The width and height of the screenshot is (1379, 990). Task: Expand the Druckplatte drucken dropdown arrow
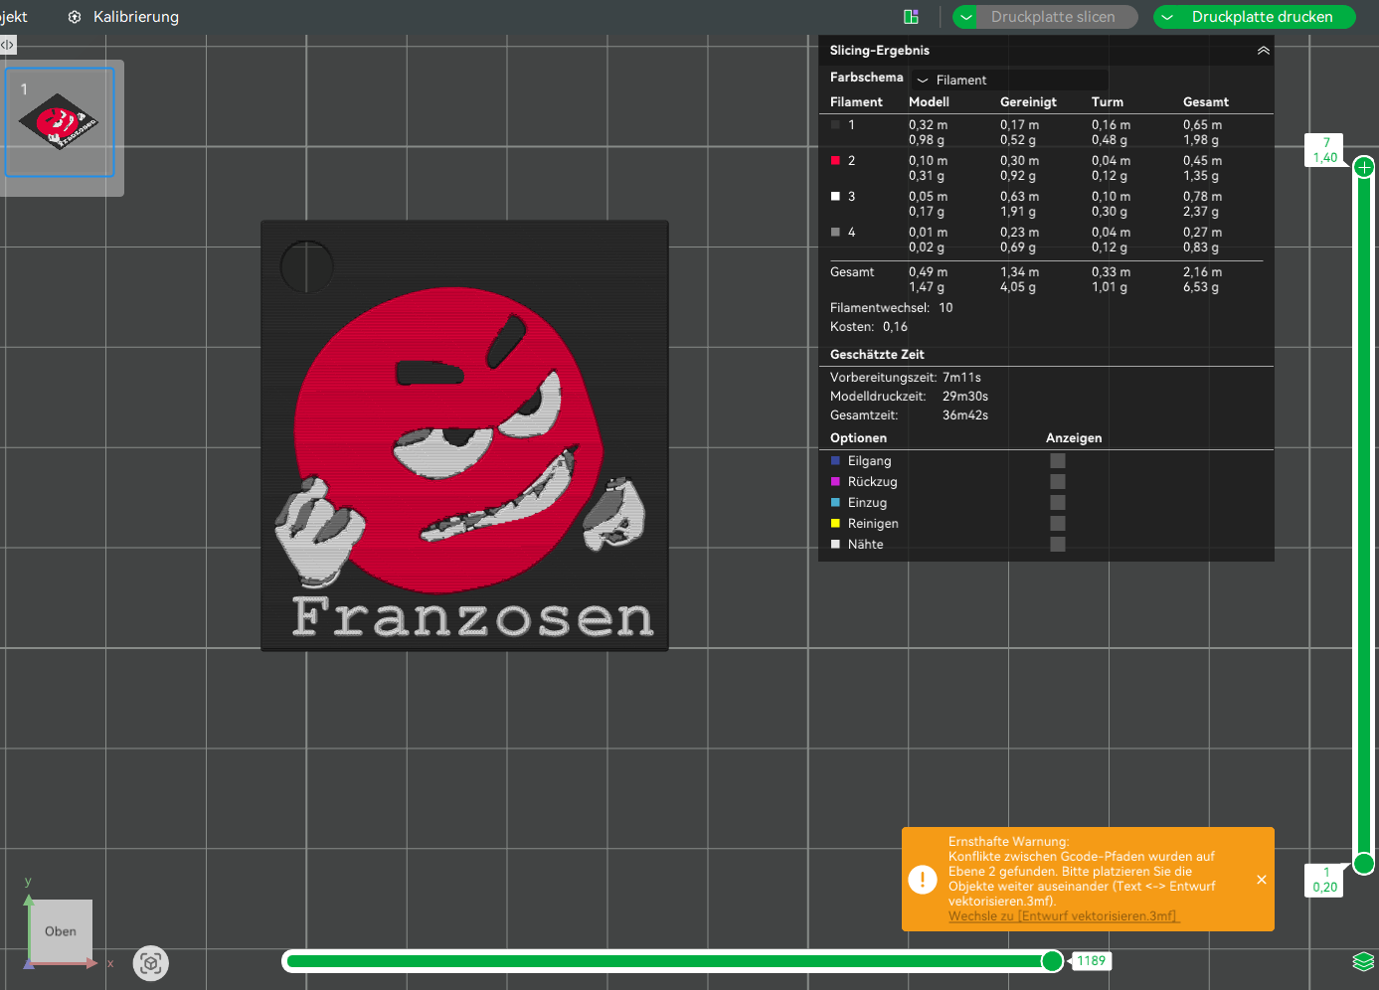click(1168, 17)
